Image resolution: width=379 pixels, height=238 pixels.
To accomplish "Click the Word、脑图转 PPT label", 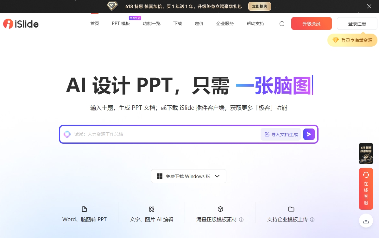I will 84,219.
